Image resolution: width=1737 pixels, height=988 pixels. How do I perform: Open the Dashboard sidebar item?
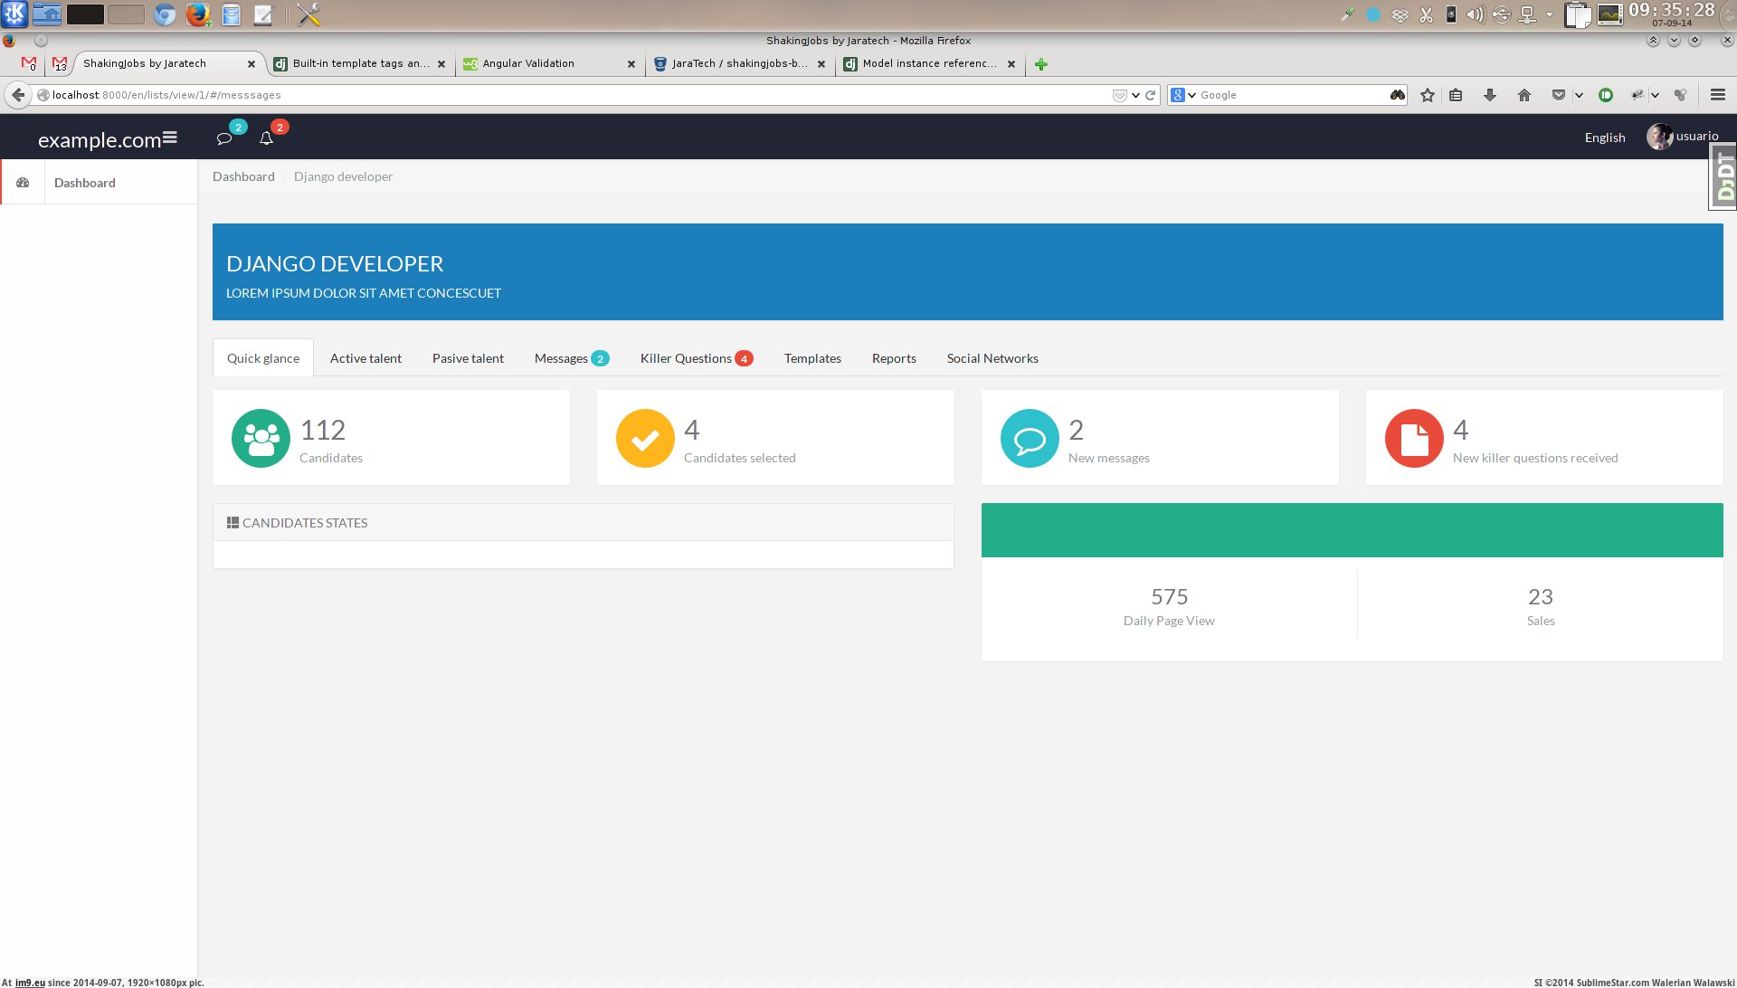85,183
